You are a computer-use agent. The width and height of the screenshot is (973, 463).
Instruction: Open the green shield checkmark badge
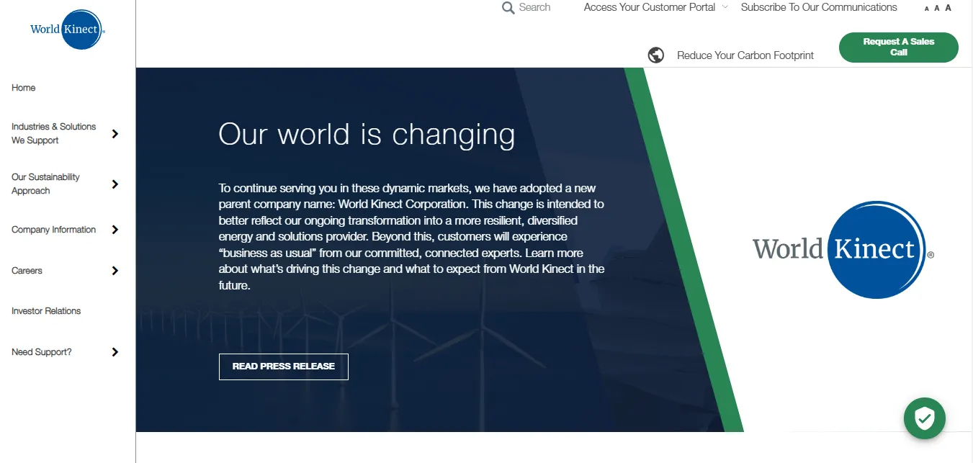925,418
